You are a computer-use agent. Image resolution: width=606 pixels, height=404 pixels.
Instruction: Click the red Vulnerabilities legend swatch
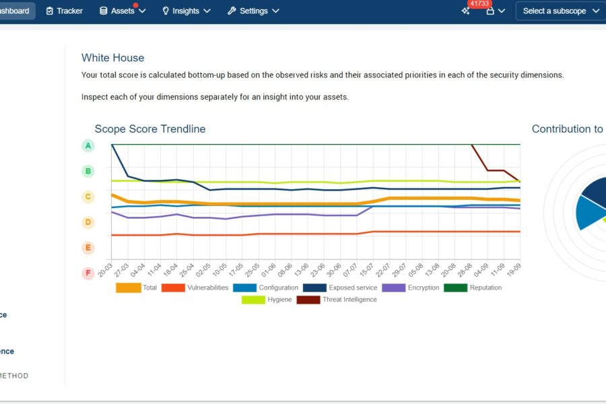tap(173, 288)
